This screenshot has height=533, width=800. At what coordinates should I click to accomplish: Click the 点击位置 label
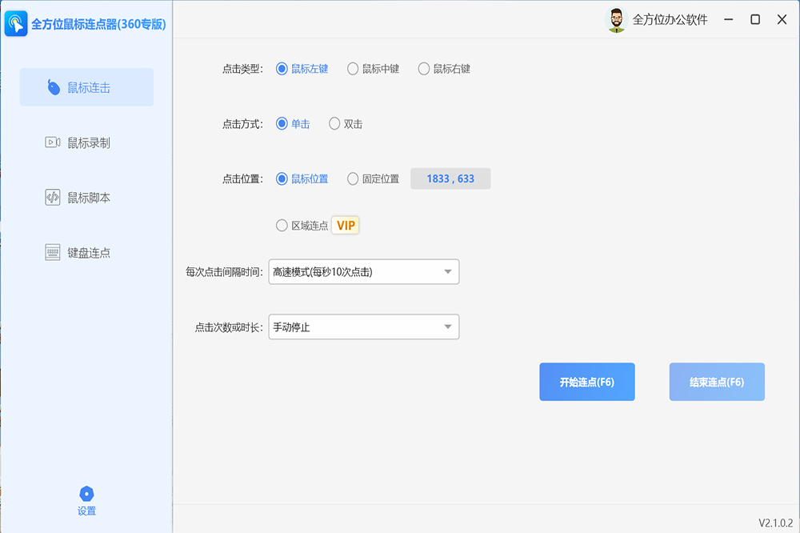click(x=243, y=179)
